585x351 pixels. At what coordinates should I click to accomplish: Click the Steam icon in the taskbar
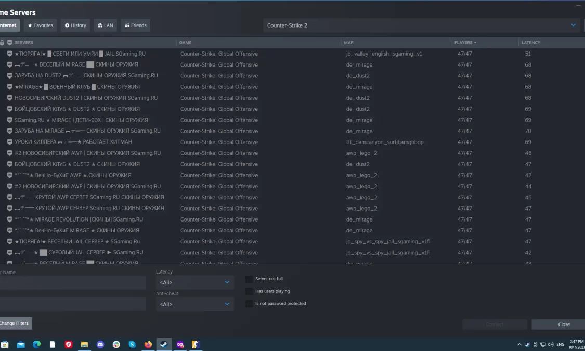(x=164, y=345)
